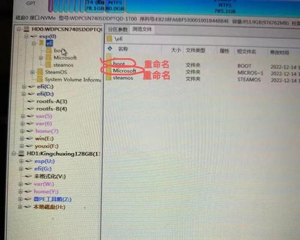
Task: Expand the youxi(F:) partition node
Action: coord(22,146)
